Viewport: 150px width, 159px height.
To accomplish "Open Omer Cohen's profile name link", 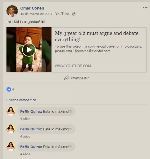I will pos(32,8).
